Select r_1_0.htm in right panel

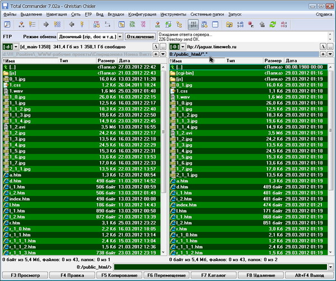pyautogui.click(x=249, y=235)
